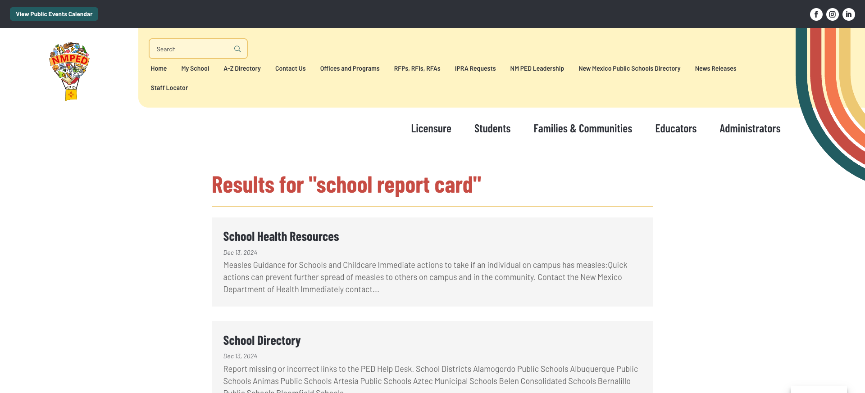Click the search magnifier icon
Viewport: 865px width, 393px height.
pos(237,49)
